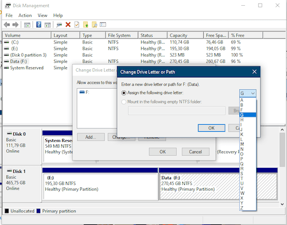Click the Forward arrow in toolbar
The image size is (287, 225).
[15, 25]
